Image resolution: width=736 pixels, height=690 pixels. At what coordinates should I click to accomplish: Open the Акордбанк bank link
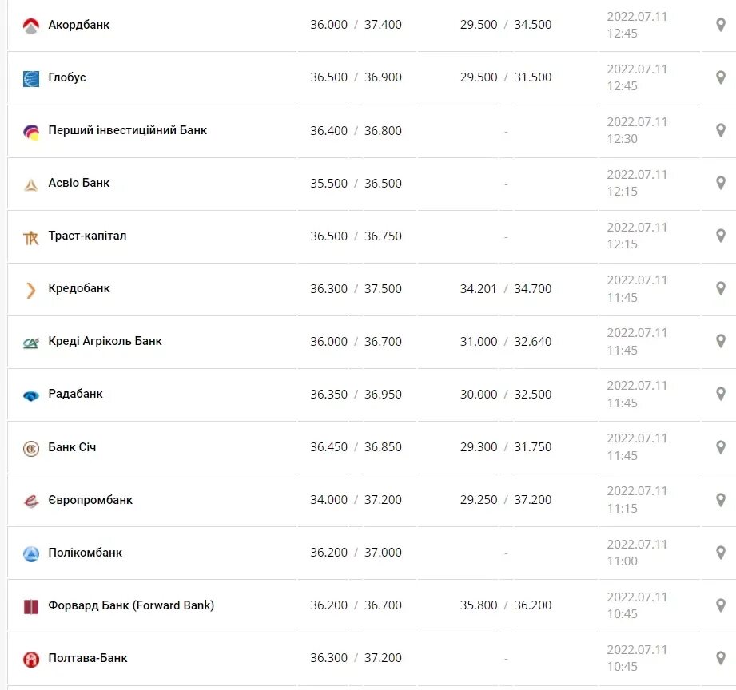point(79,25)
